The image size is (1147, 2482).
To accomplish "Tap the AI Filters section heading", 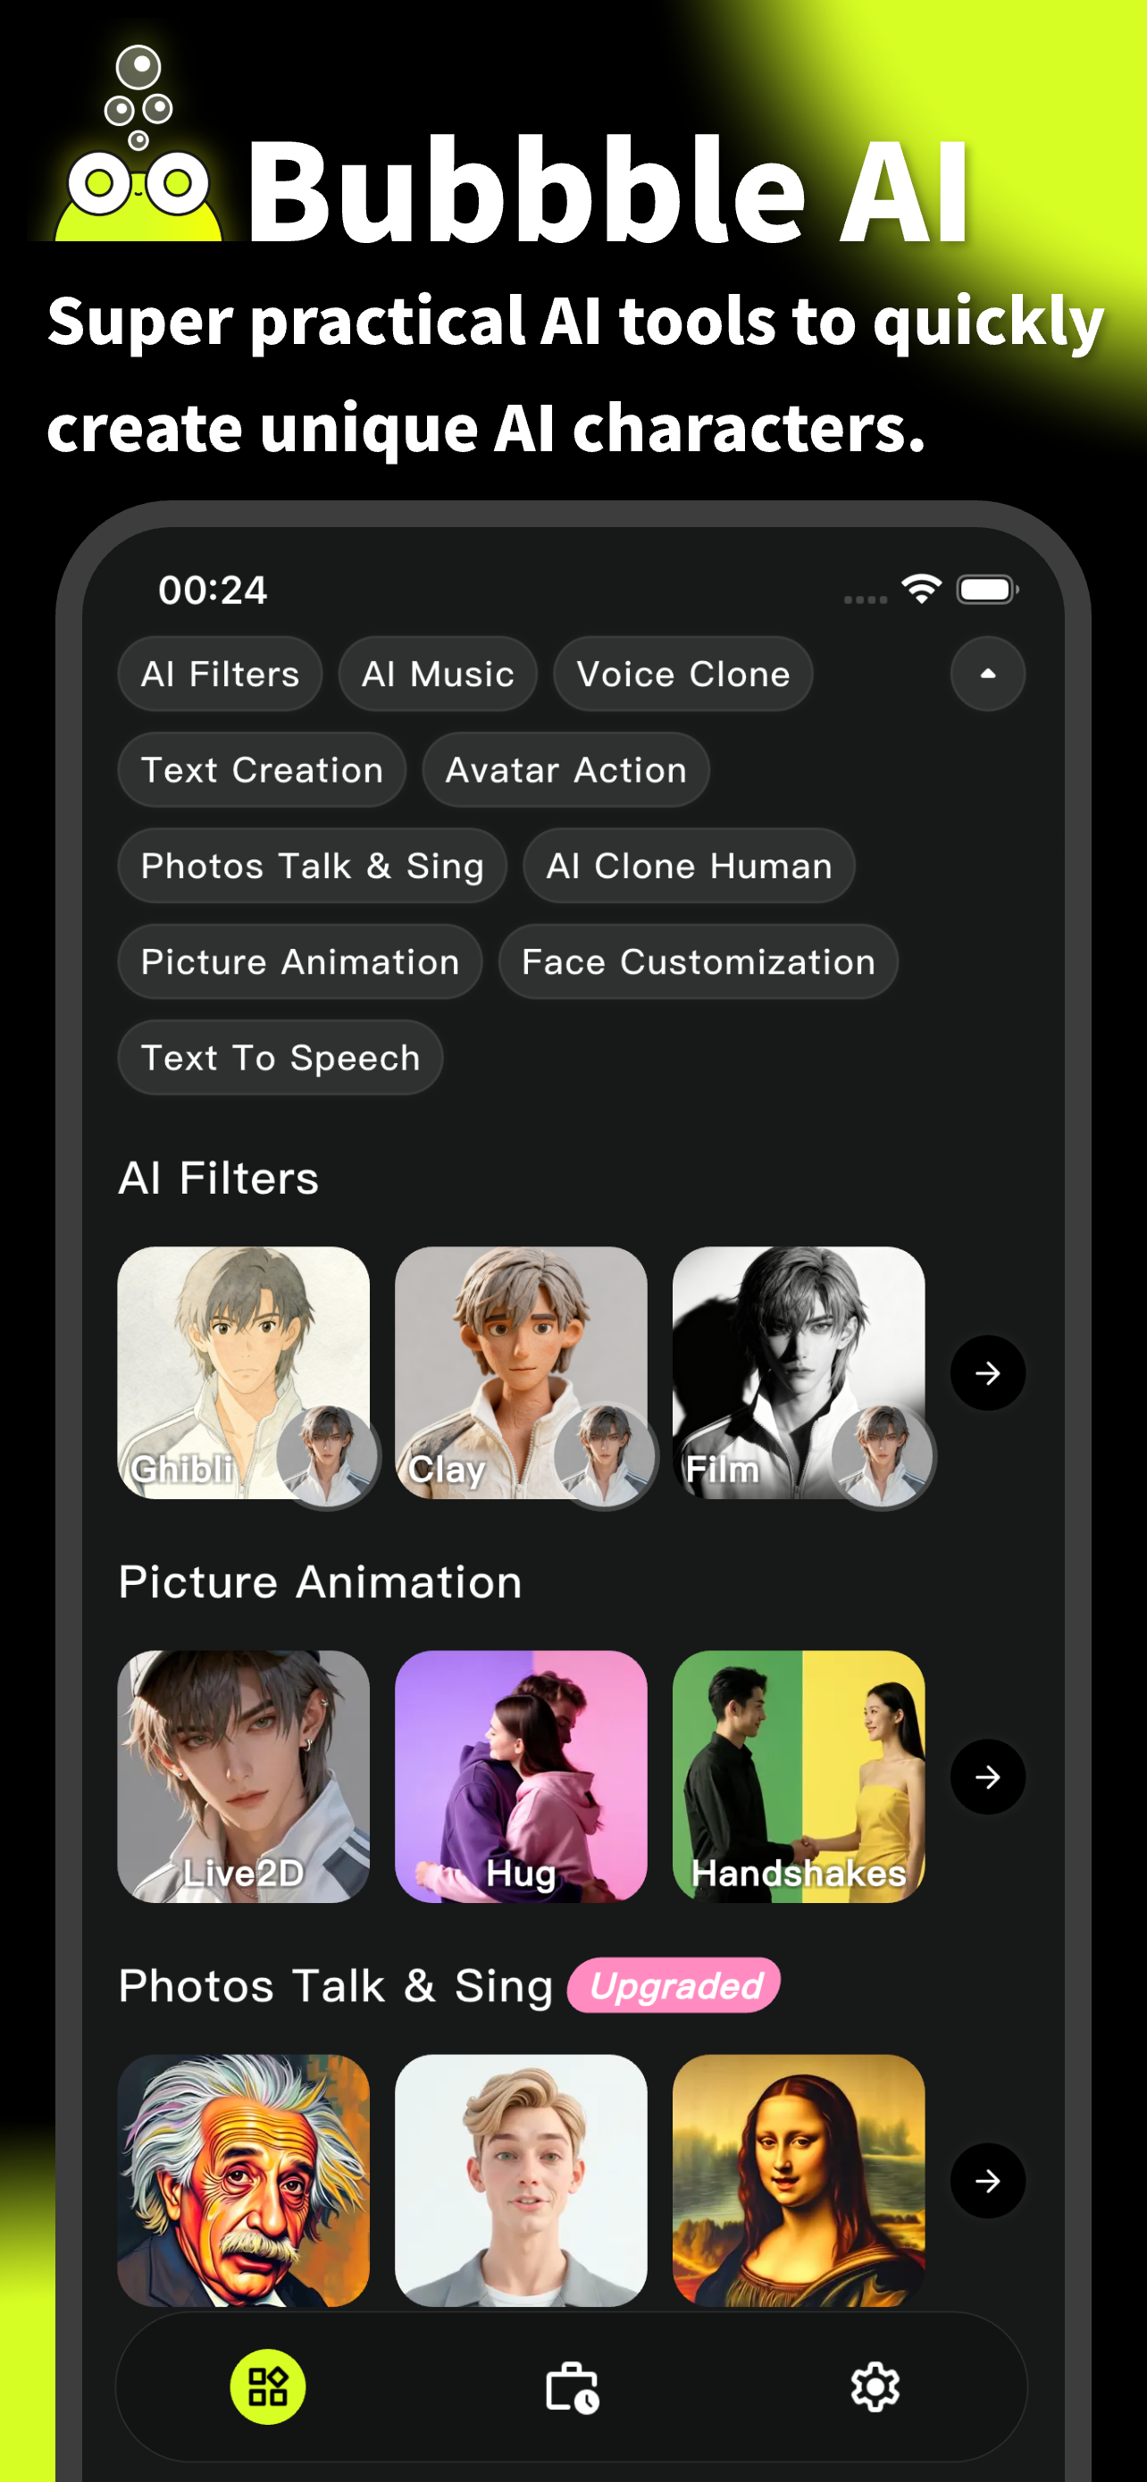I will click(219, 1178).
